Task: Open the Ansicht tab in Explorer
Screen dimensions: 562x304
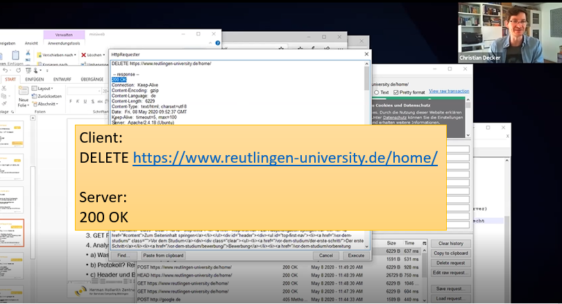Action: (31, 43)
